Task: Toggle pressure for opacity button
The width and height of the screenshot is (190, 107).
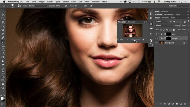Action: click(x=66, y=6)
